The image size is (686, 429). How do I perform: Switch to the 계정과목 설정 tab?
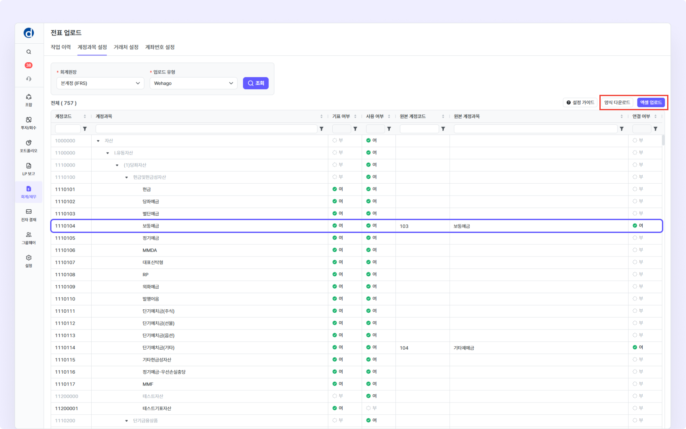[x=92, y=47]
